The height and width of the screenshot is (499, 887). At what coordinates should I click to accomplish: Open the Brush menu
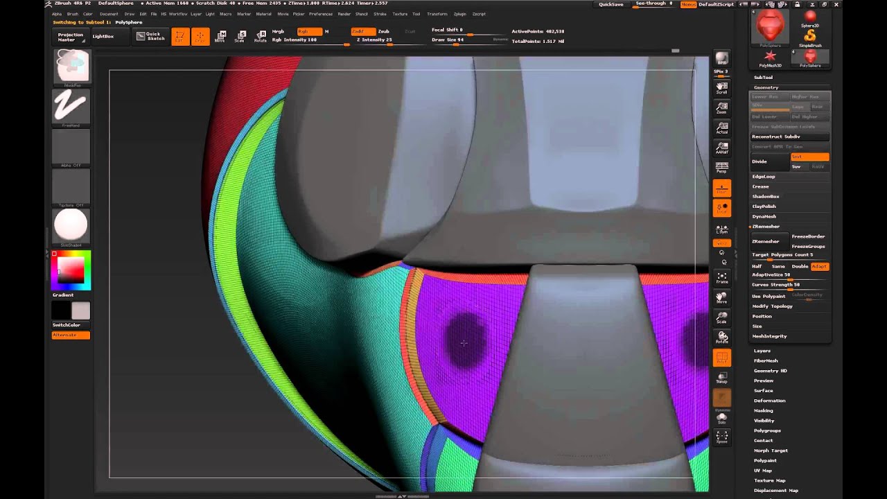click(x=72, y=14)
